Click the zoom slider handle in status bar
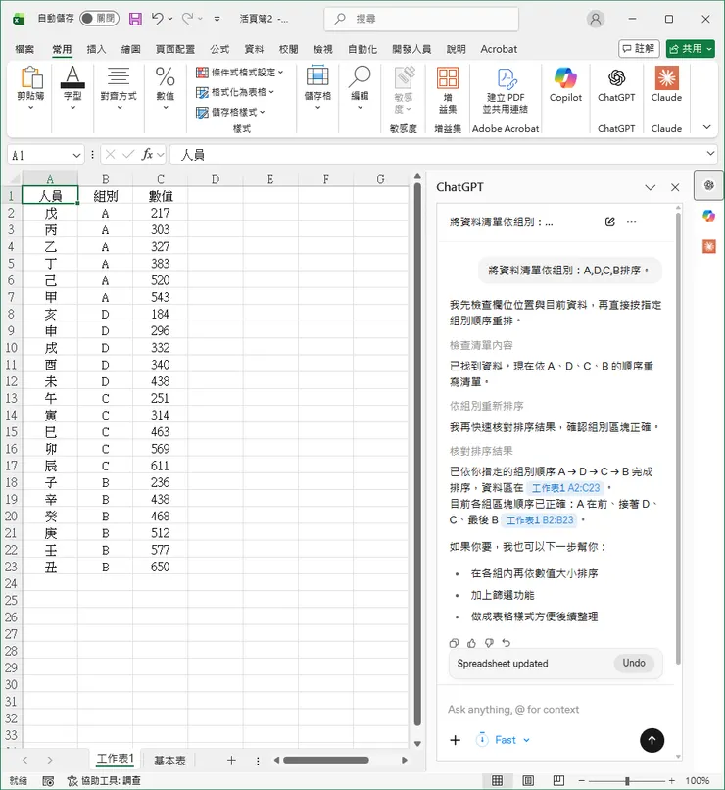This screenshot has height=790, width=725. point(627,781)
